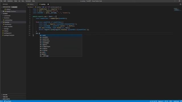Click the '1 unsaved' badge
The height and width of the screenshot is (102, 182).
point(14,7)
